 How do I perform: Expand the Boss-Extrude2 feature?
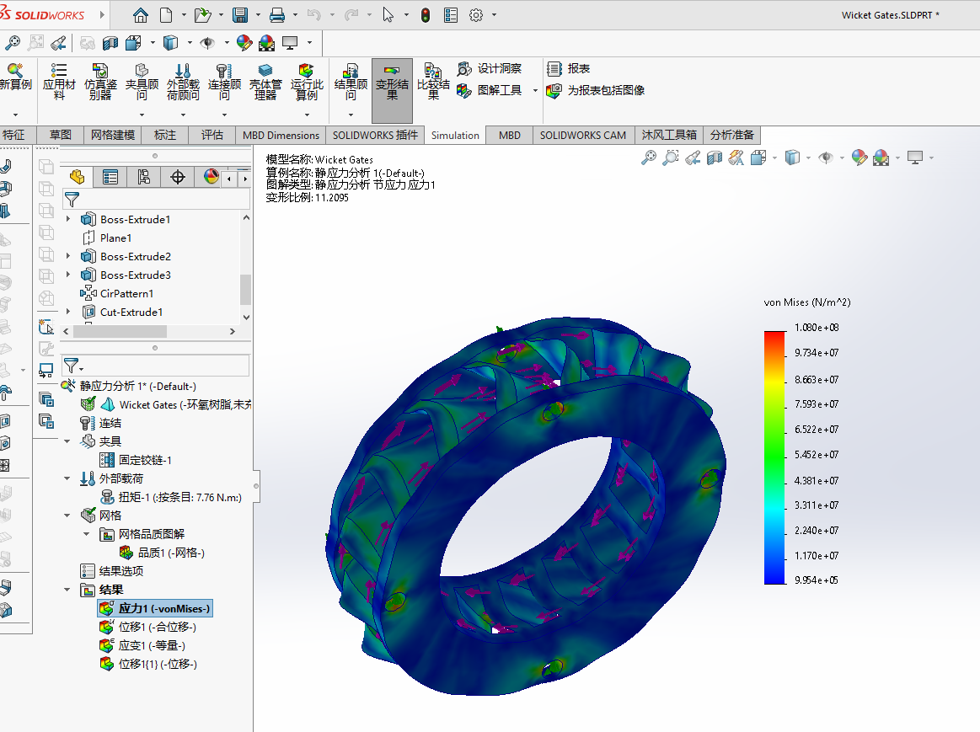coord(68,256)
